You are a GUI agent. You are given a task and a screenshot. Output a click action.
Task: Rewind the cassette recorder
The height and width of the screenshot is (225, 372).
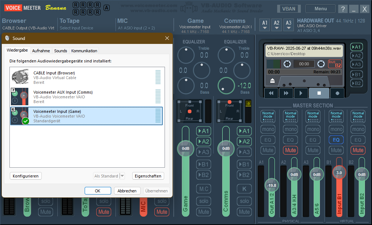point(271,93)
